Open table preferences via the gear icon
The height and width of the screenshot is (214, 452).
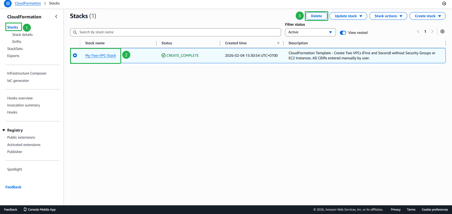(x=442, y=31)
